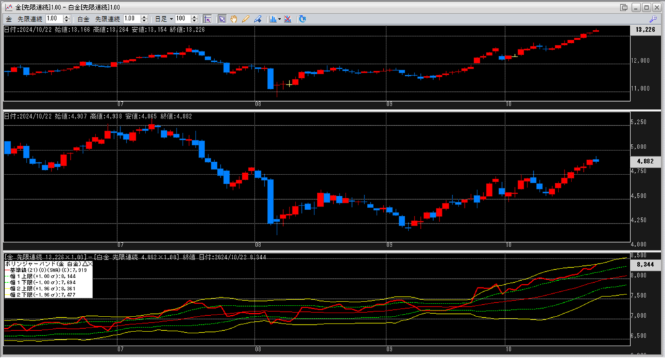Choose the pencil drawing tool

point(245,19)
